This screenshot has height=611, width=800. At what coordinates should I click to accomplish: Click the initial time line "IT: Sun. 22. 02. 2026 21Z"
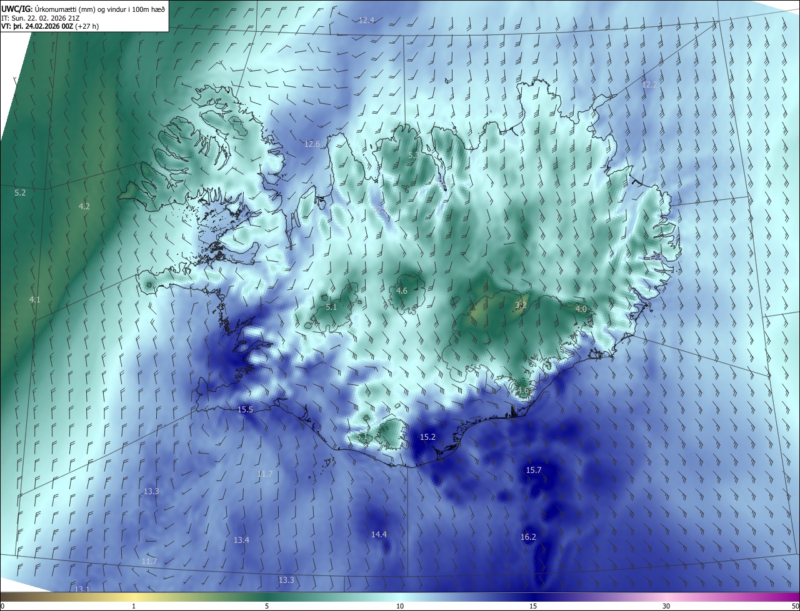coord(41,17)
